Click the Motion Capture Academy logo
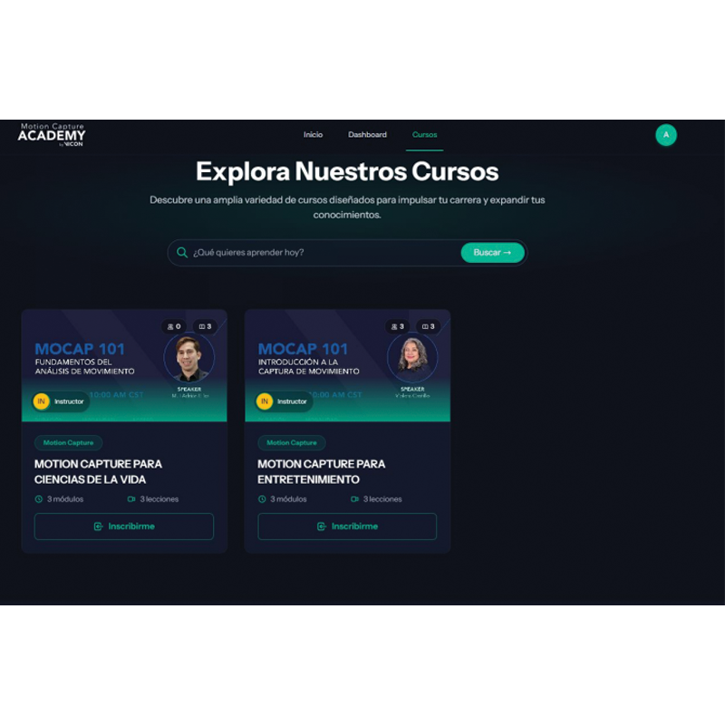 tap(52, 135)
